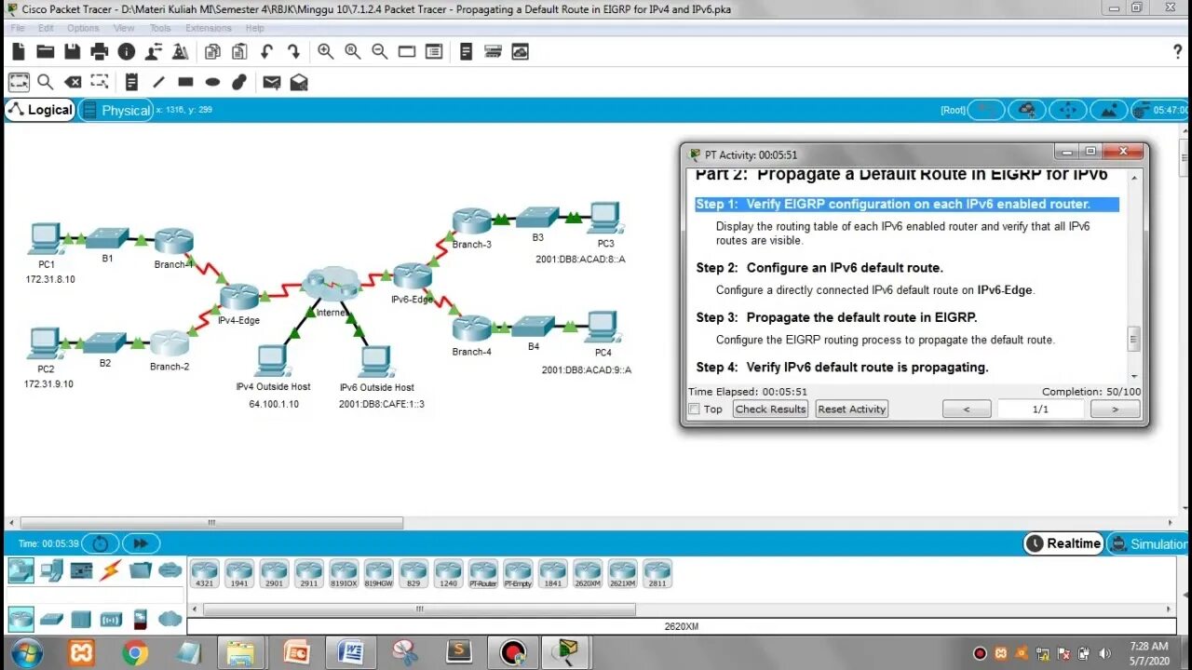Activate the Select tool

(19, 82)
